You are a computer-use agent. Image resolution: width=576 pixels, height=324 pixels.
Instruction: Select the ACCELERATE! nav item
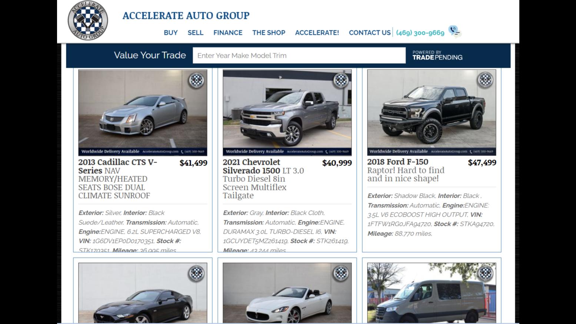(x=317, y=33)
